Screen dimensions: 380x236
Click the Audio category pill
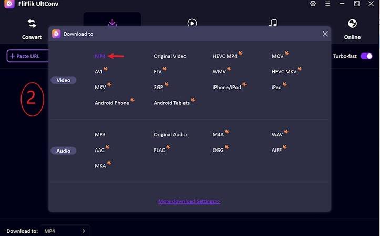63,151
